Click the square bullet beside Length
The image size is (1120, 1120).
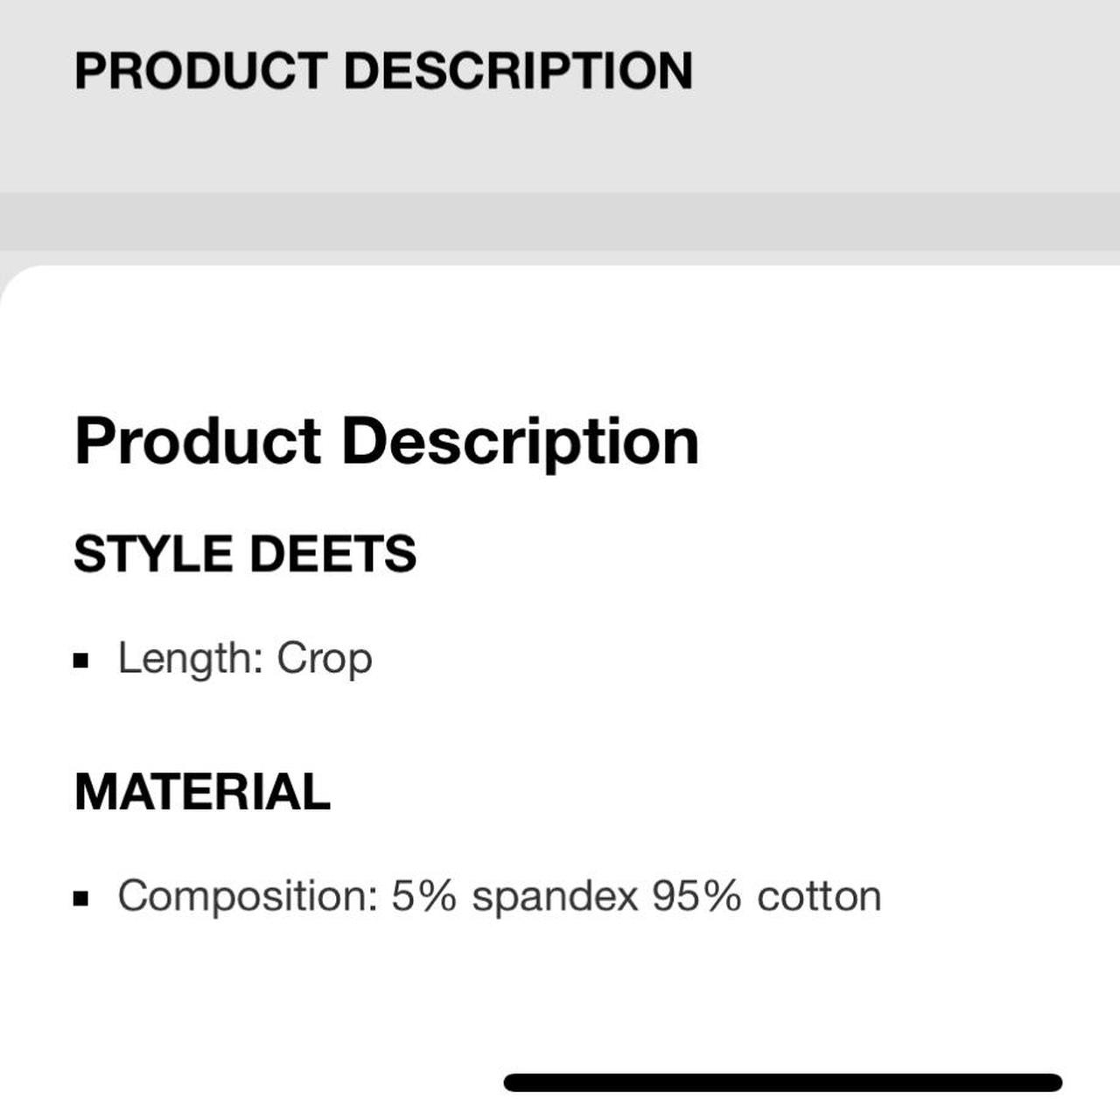point(81,661)
